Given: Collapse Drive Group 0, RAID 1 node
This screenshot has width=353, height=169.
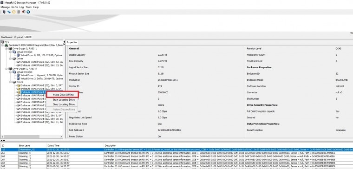Looking at the screenshot, I should (7, 49).
